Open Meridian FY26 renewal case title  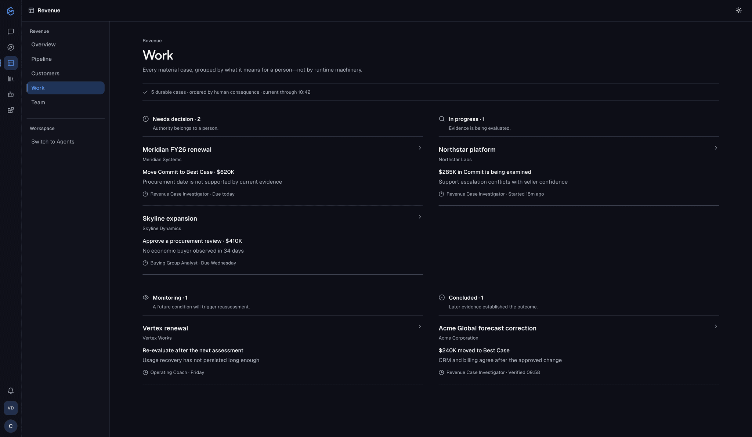(177, 149)
